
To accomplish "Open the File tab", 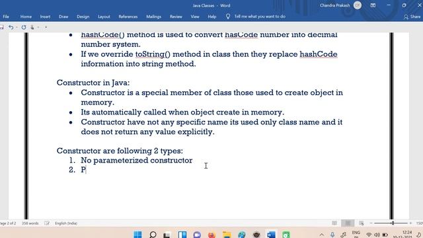I will tap(6, 17).
